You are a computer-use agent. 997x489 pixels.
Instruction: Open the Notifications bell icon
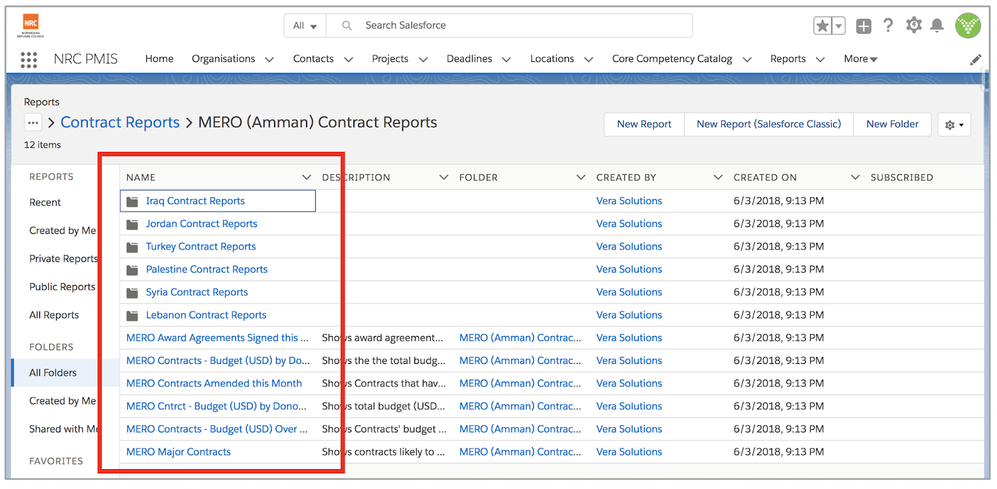click(x=937, y=26)
